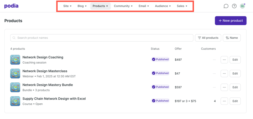Open the All products filter
Viewport: 253px width, 119px height.
(x=208, y=38)
